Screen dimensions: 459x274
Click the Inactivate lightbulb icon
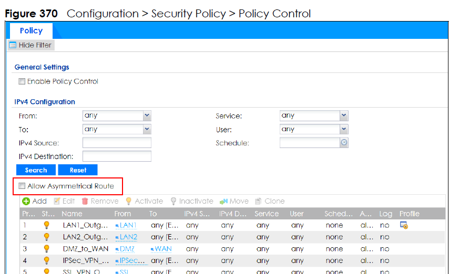pyautogui.click(x=174, y=201)
